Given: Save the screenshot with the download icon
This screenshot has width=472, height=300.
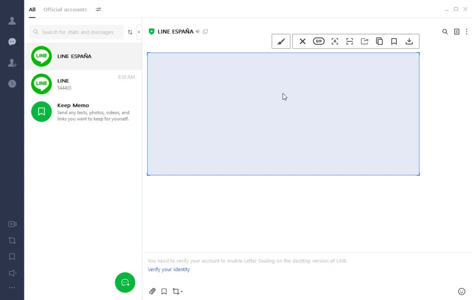Looking at the screenshot, I should pyautogui.click(x=409, y=41).
